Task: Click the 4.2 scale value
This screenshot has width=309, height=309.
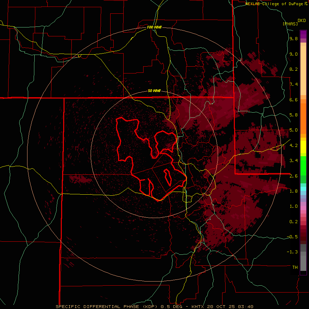Action: pos(294,146)
